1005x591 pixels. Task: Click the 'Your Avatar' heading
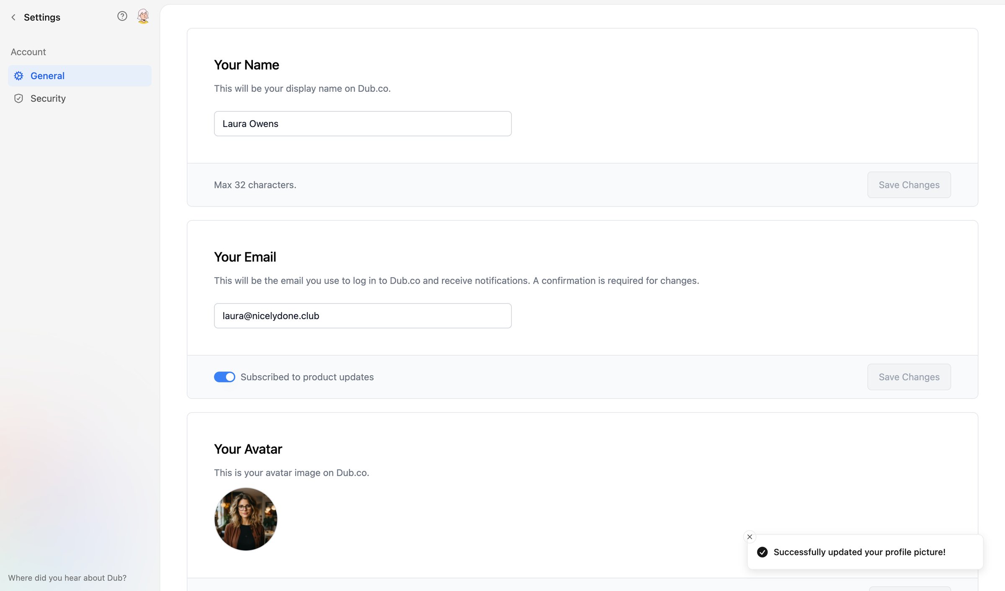[x=248, y=449]
